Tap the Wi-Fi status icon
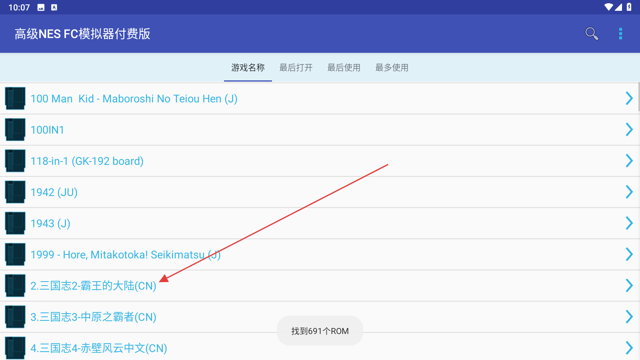This screenshot has height=360, width=640. pos(608,7)
